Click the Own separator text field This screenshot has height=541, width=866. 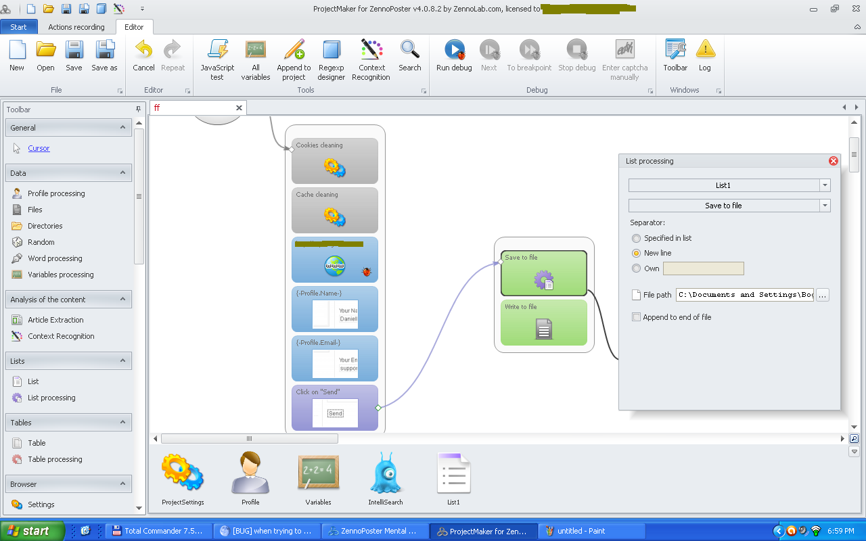704,268
